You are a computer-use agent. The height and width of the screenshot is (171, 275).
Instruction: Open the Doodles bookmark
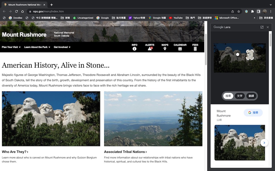click(x=15, y=18)
